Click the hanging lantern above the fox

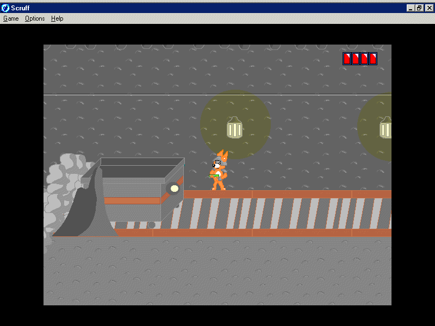pyautogui.click(x=234, y=128)
